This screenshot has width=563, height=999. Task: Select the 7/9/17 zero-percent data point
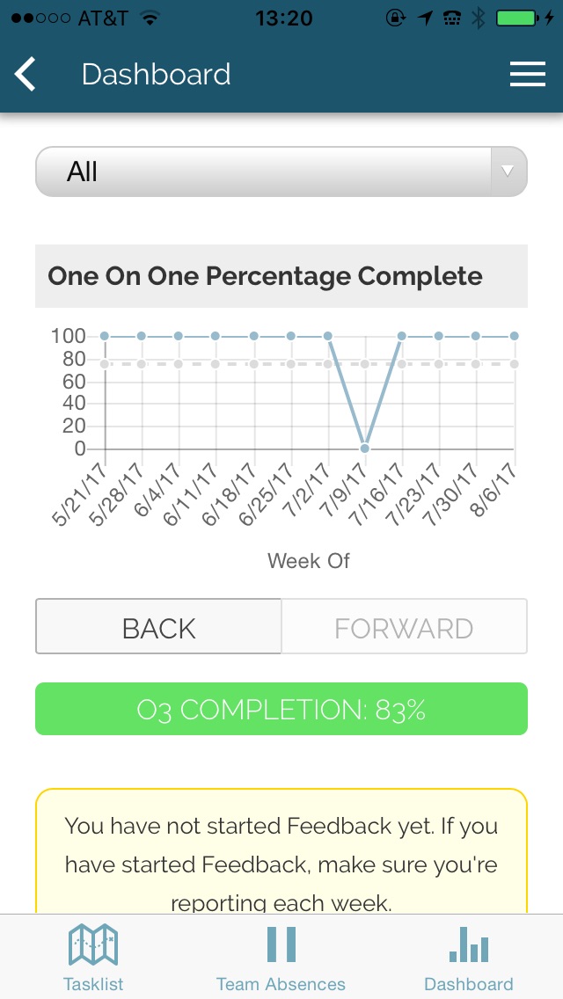point(365,448)
